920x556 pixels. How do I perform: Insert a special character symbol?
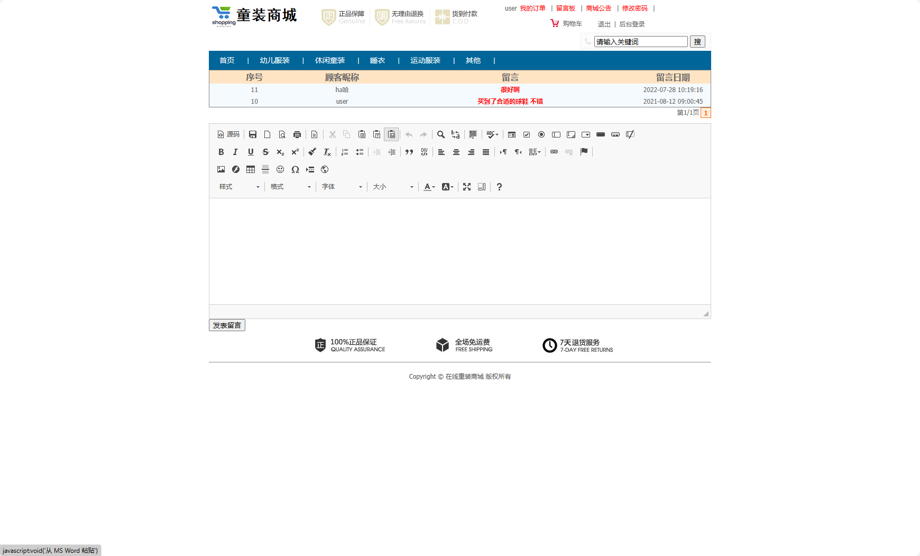pyautogui.click(x=295, y=169)
